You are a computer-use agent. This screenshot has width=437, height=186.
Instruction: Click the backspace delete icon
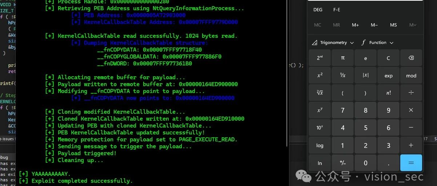411,58
